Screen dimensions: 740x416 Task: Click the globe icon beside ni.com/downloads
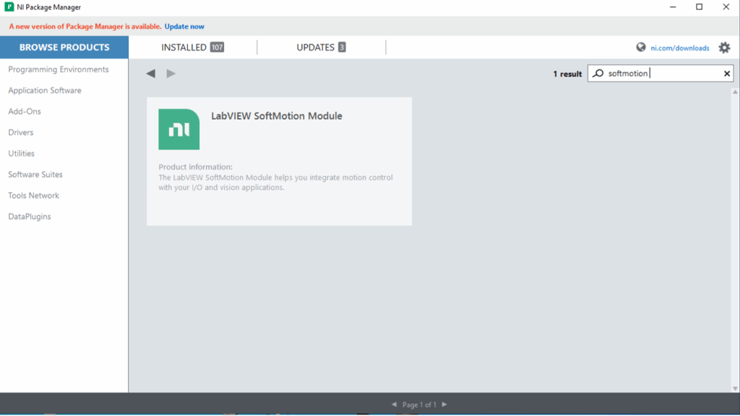[x=641, y=48]
